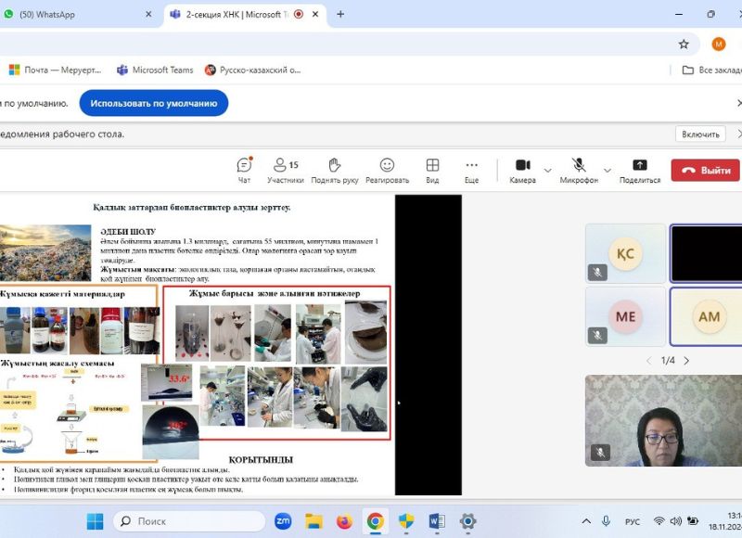Viewport: 742px width, 538px height.
Task: Switch to the WhatsApp browser tab
Action: (72, 15)
